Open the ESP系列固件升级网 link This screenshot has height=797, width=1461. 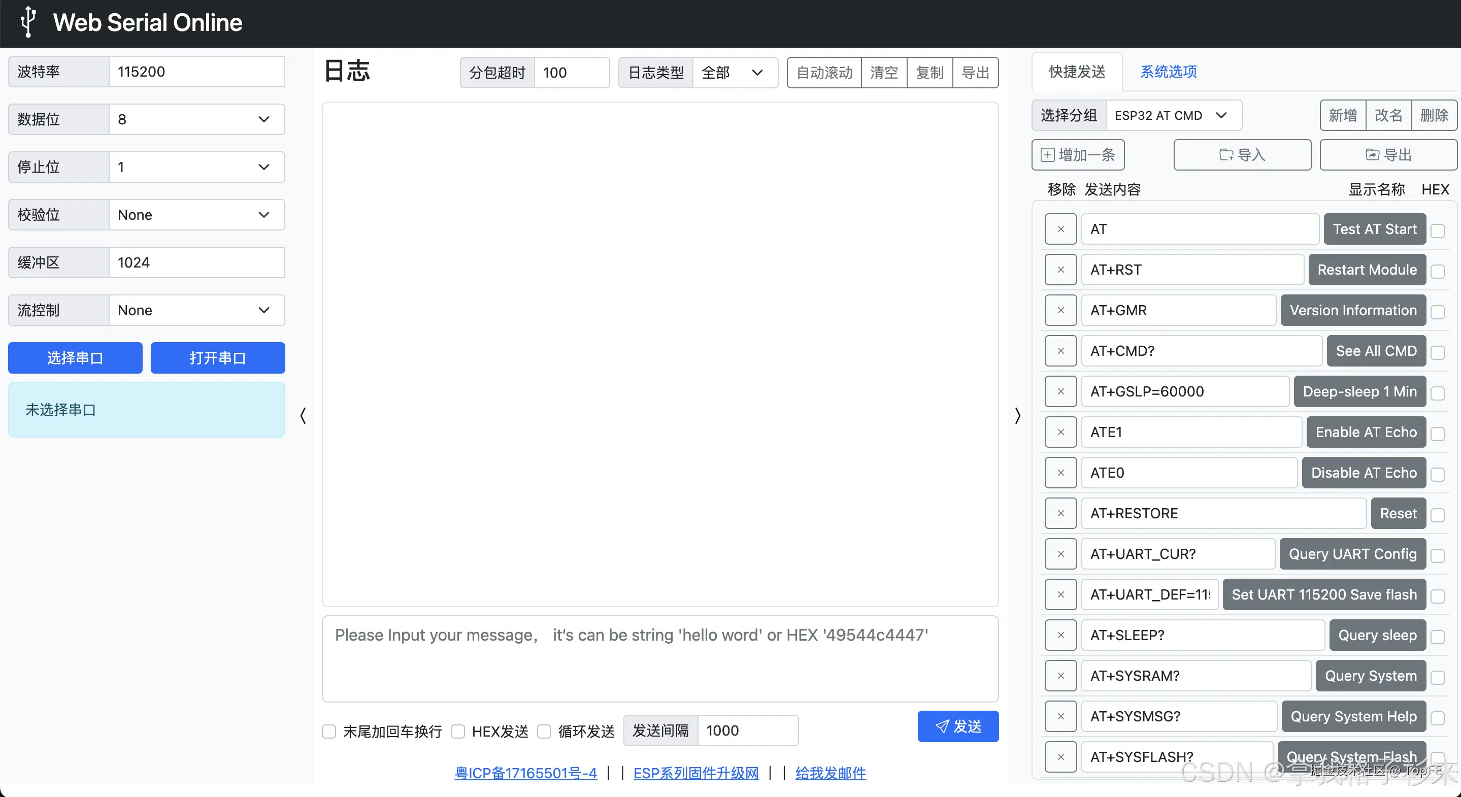coord(696,773)
